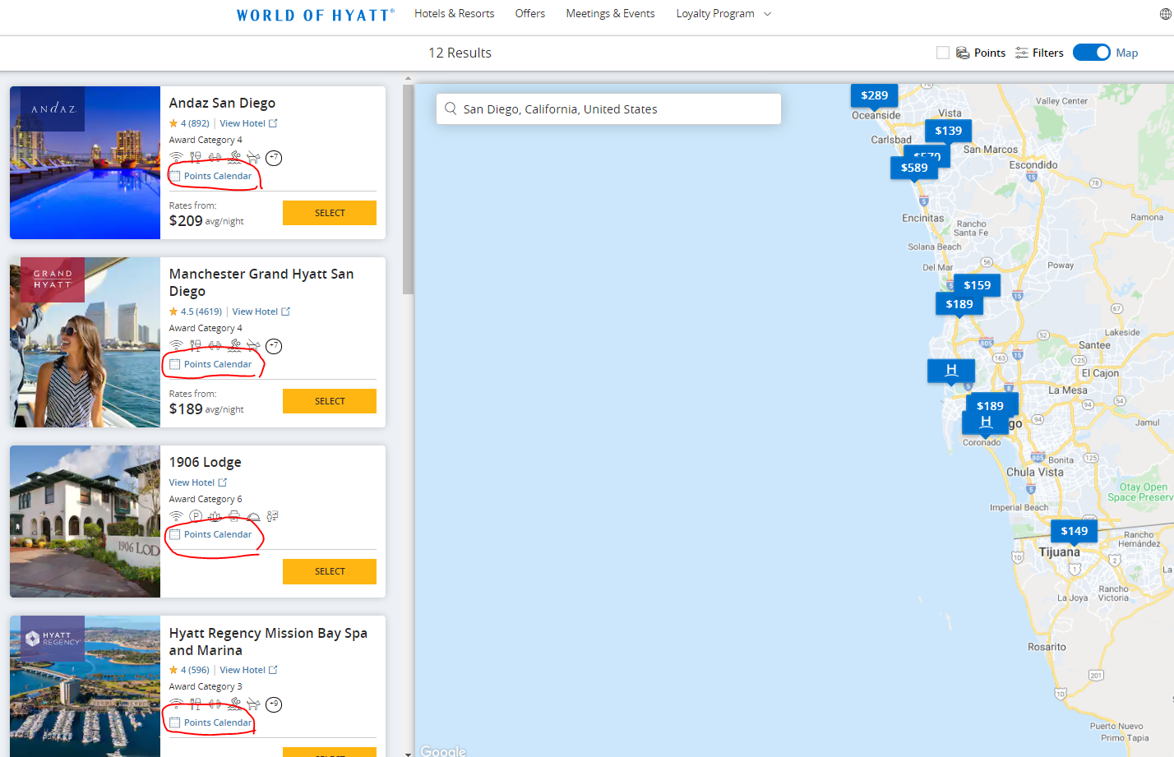
Task: Select the 1906 Lodge hotel
Action: [330, 571]
